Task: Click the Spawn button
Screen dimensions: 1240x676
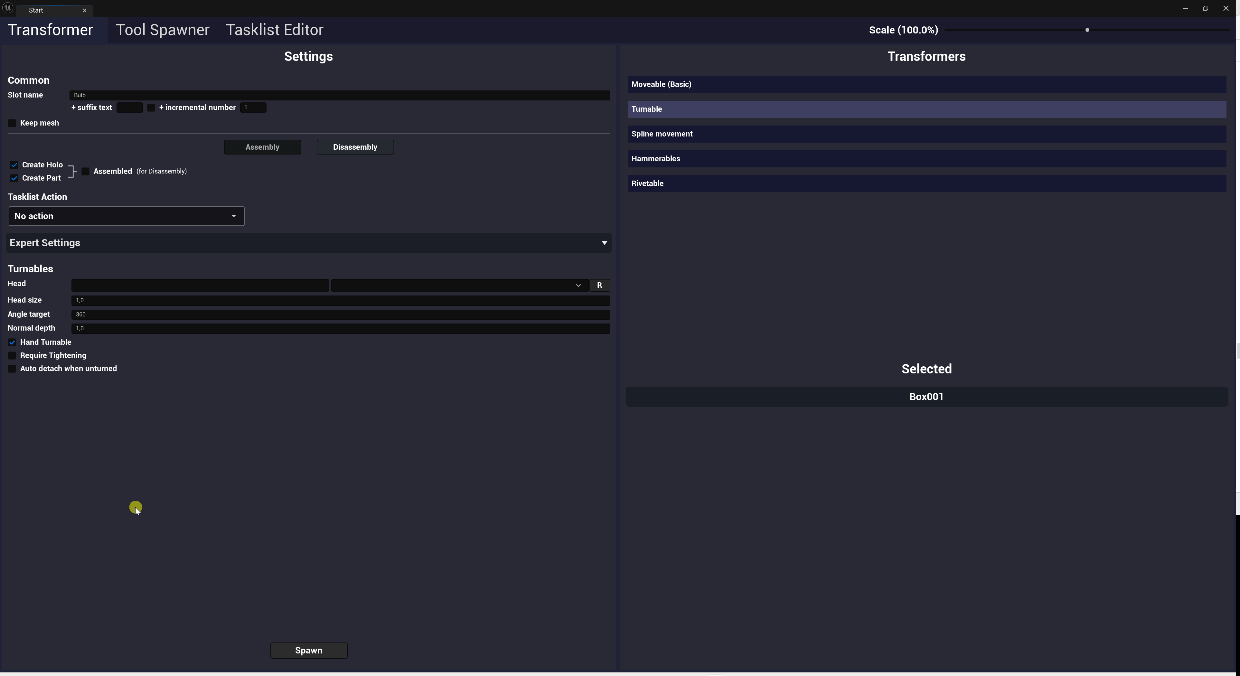Action: tap(309, 651)
